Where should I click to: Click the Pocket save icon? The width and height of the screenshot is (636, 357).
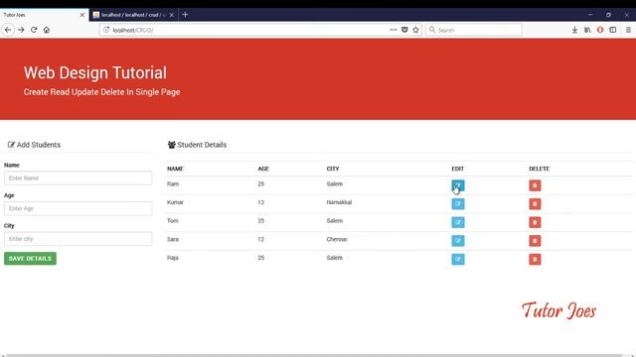(x=404, y=30)
